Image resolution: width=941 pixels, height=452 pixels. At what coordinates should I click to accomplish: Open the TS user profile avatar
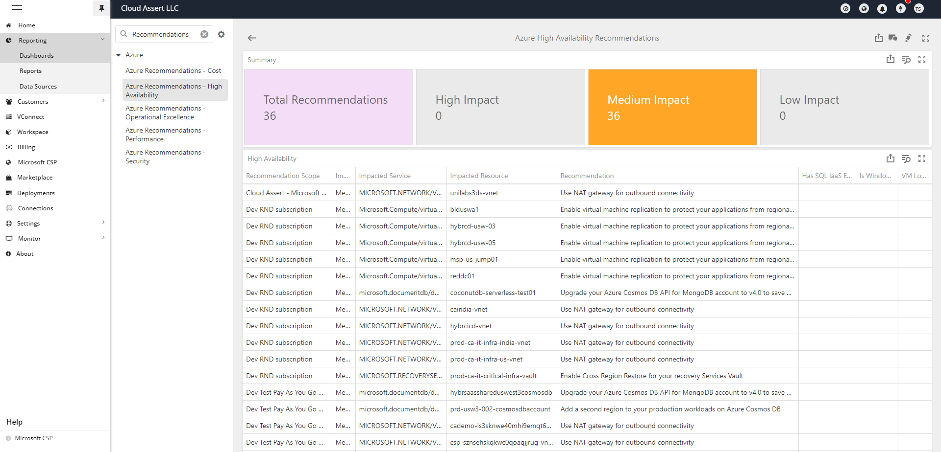(x=918, y=9)
